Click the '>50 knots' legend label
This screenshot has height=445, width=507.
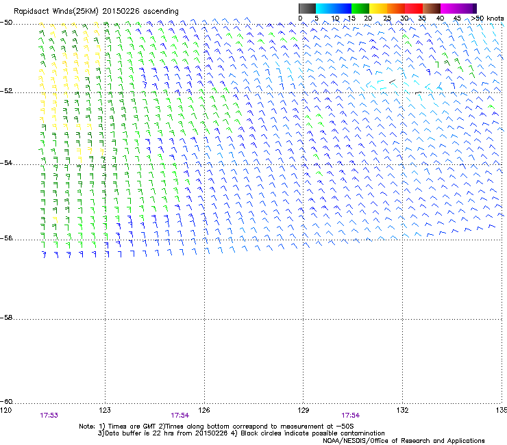click(x=487, y=18)
